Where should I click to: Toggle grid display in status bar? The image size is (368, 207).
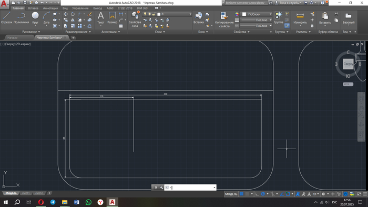click(241, 194)
